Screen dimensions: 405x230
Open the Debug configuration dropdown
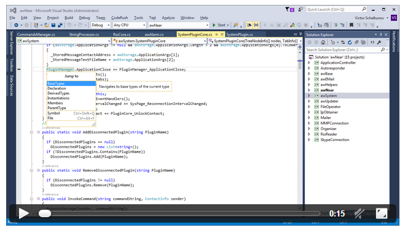click(100, 25)
